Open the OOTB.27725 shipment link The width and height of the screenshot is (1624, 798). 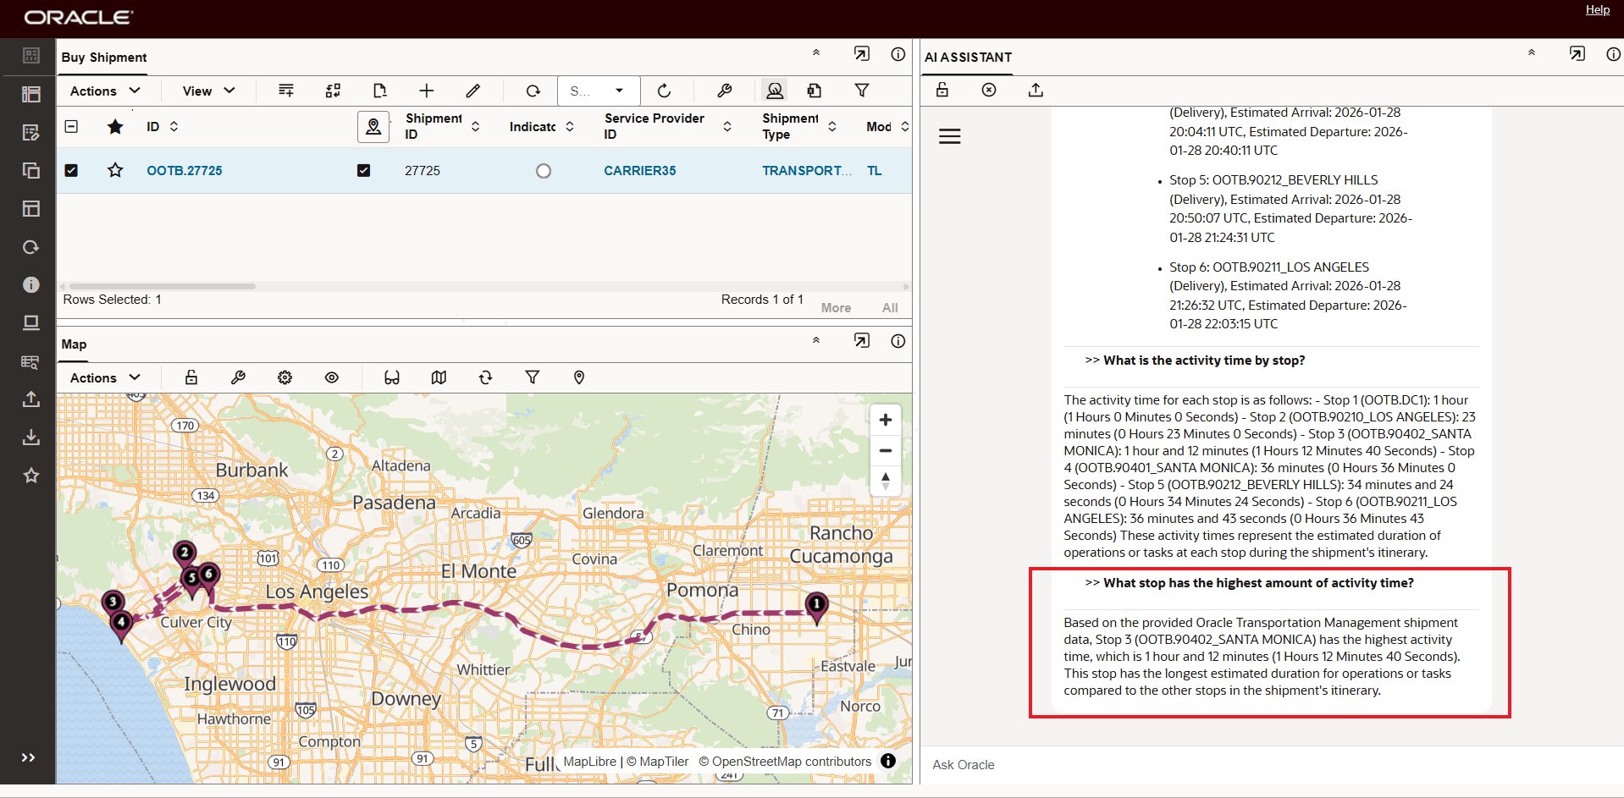[x=185, y=171]
